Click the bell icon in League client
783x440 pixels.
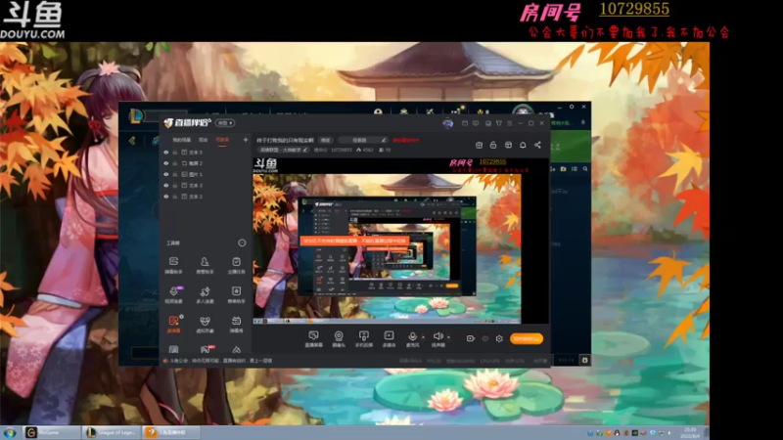(582, 122)
